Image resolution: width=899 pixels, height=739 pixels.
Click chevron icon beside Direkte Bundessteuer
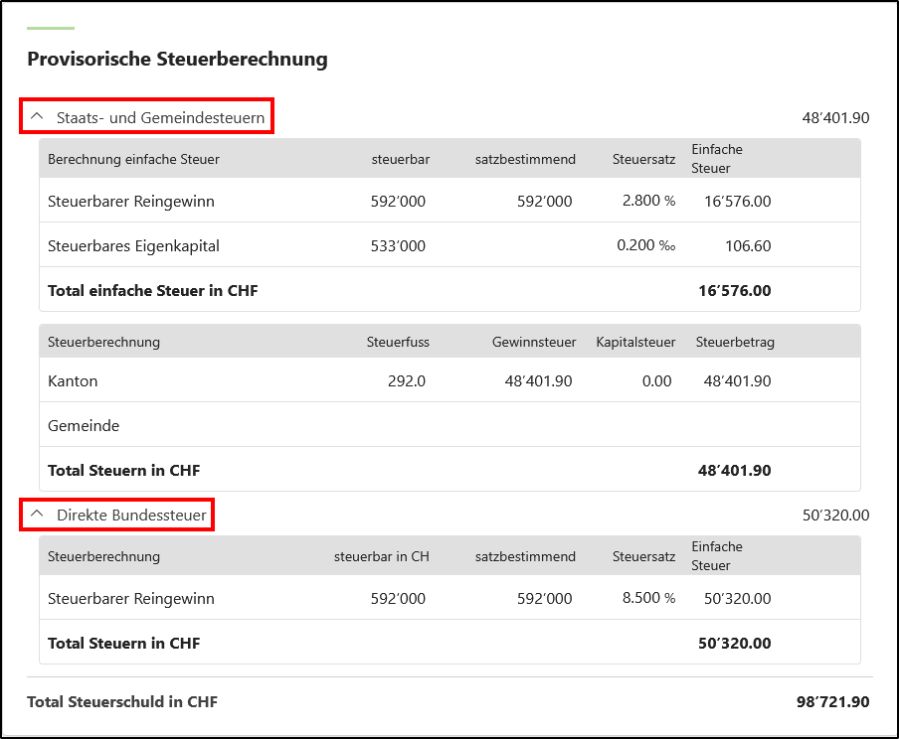click(x=38, y=515)
